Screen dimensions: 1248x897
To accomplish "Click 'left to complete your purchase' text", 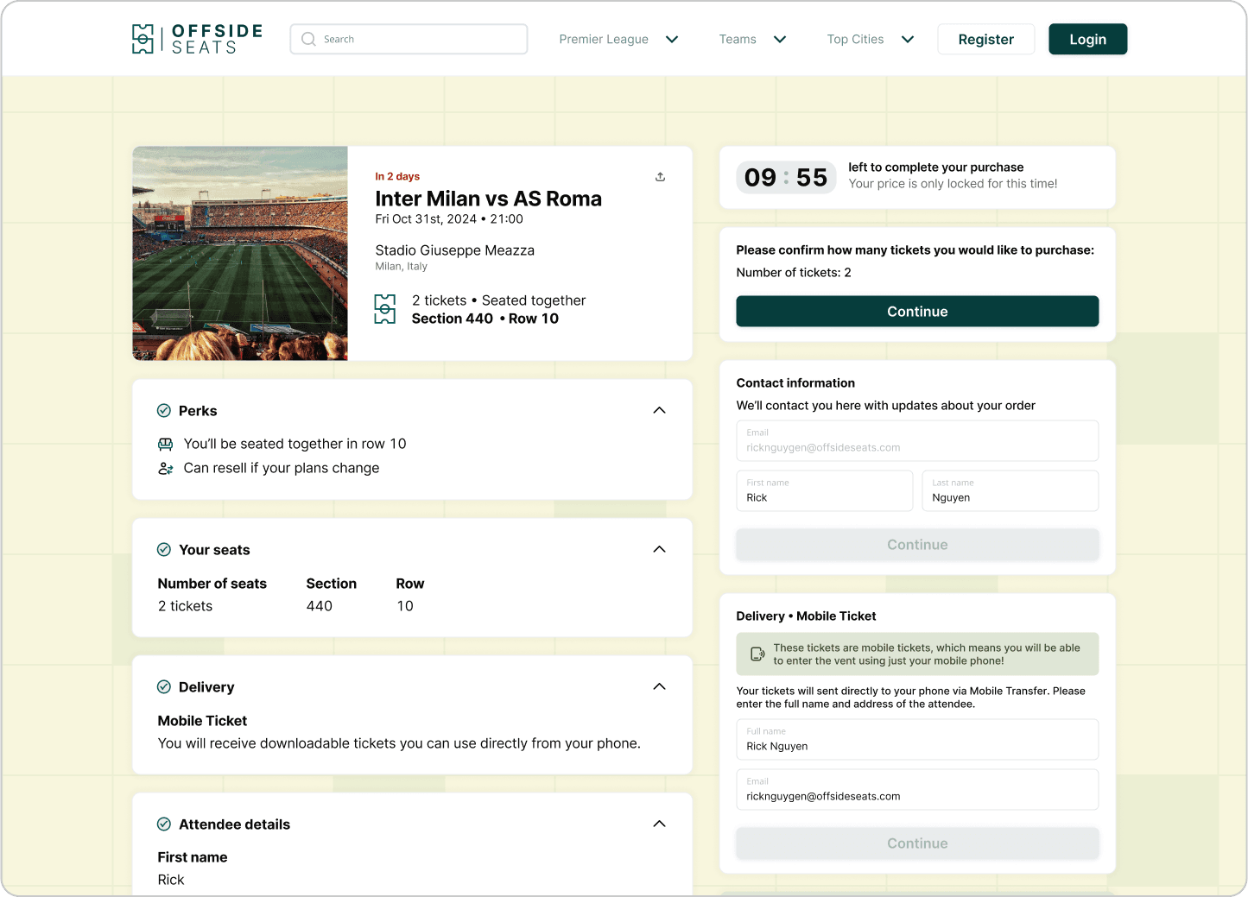I will pos(935,167).
